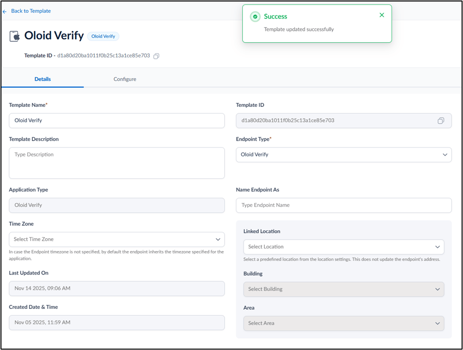This screenshot has height=350, width=463.
Task: Click the read-only Template ID field
Action: (x=344, y=121)
